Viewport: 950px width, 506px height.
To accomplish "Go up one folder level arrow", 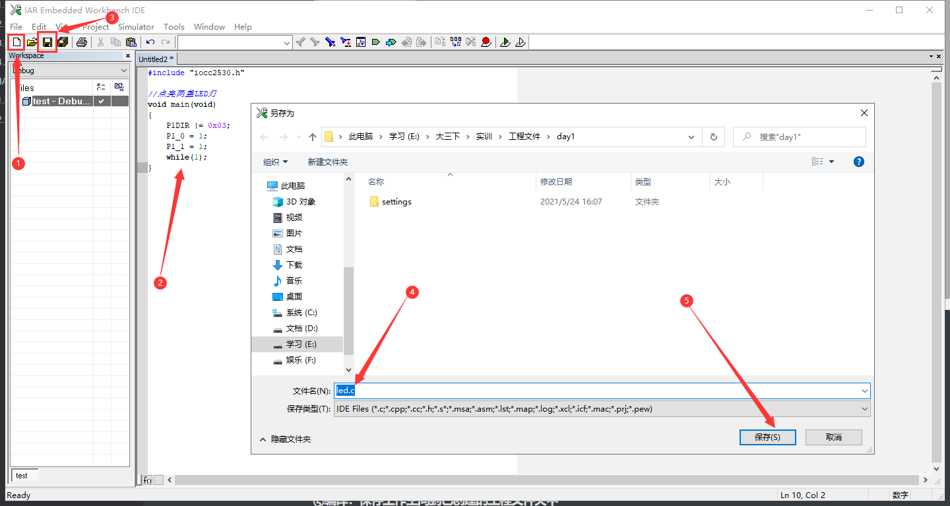I will point(313,137).
